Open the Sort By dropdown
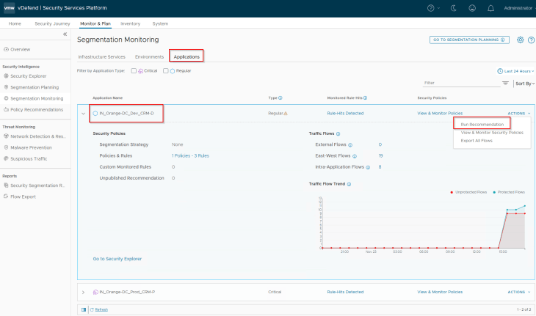 (x=524, y=84)
